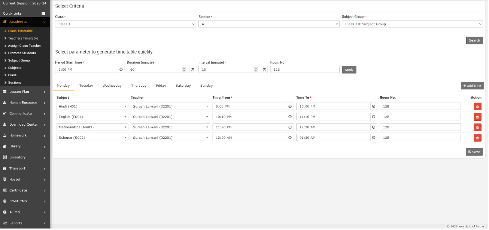This screenshot has height=230, width=489.
Task: Open the Class dropdown
Action: click(x=125, y=24)
